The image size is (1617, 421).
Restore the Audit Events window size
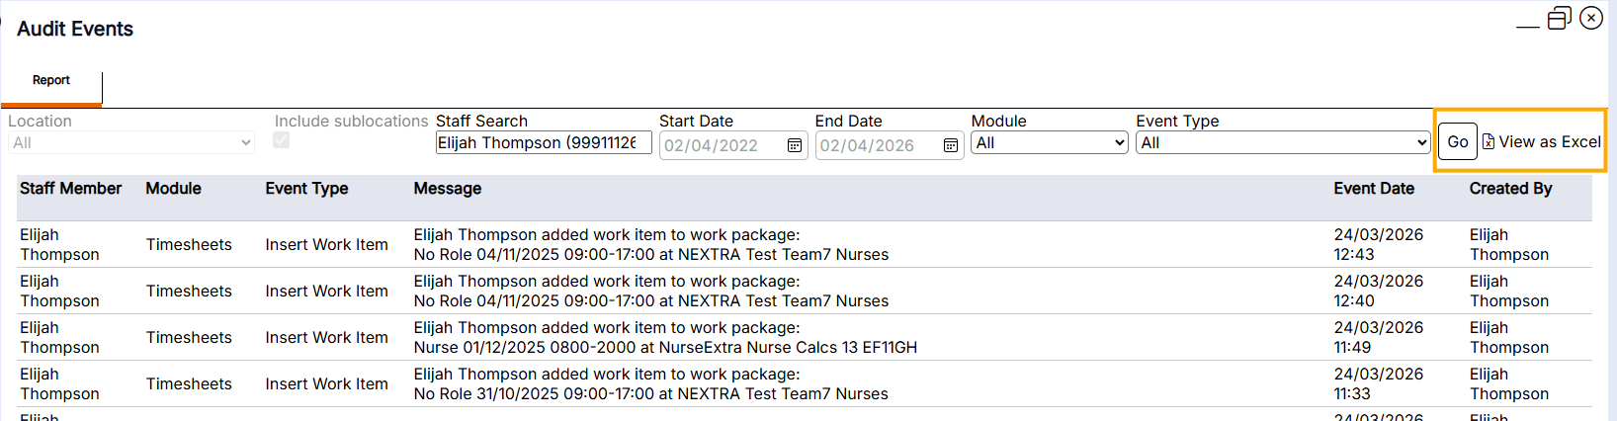(x=1559, y=19)
